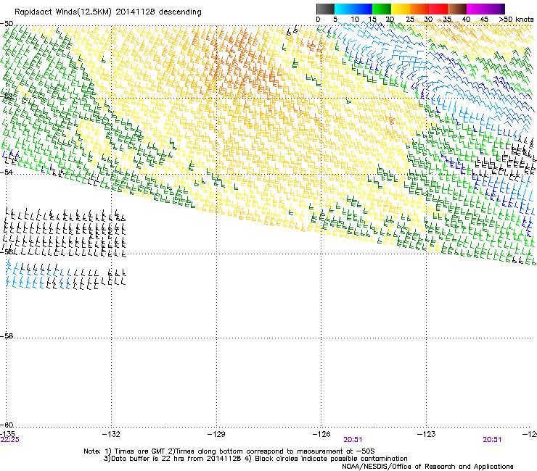Click the red 30-35 knots legend swatch
This screenshot has height=471, width=537.
[438, 9]
